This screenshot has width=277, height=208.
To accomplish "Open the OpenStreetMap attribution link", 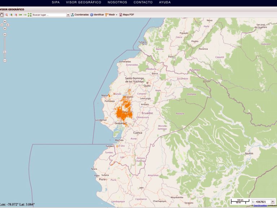I will pos(260,205).
